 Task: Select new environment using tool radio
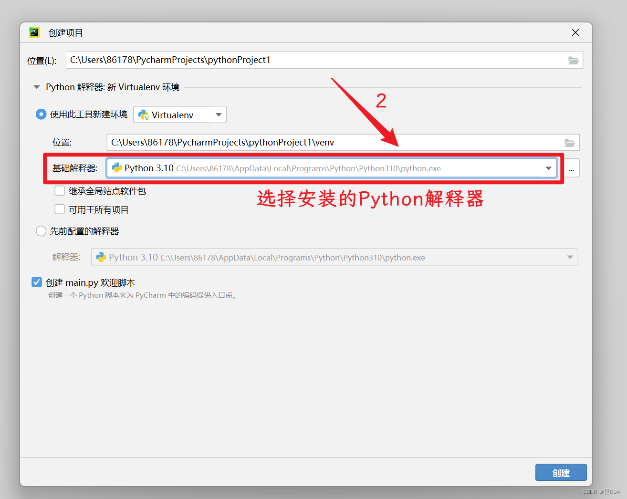[41, 114]
